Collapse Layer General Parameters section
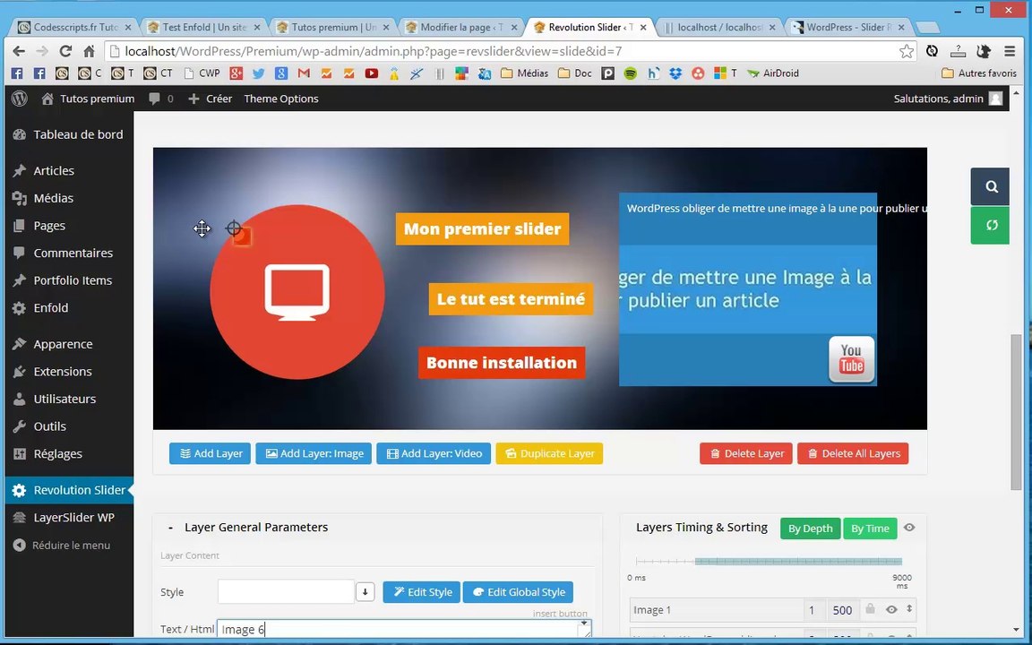1032x645 pixels. tap(170, 527)
